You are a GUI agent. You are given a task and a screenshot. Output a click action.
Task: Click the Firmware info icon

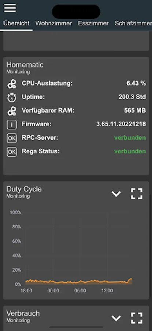[12, 124]
